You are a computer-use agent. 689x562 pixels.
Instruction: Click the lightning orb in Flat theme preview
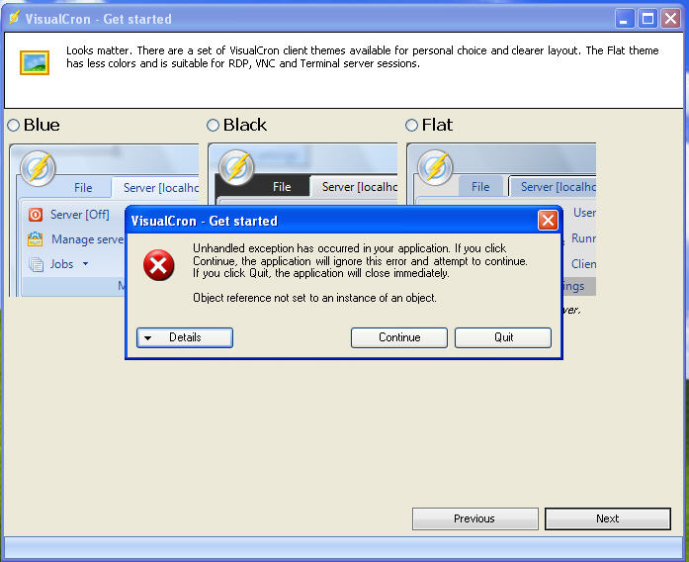436,168
